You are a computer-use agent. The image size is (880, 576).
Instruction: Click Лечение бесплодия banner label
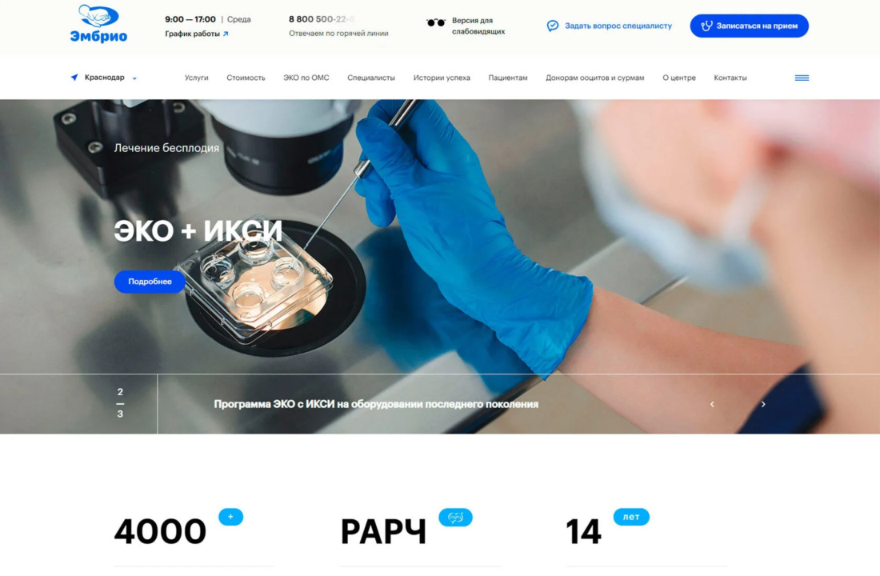(166, 148)
